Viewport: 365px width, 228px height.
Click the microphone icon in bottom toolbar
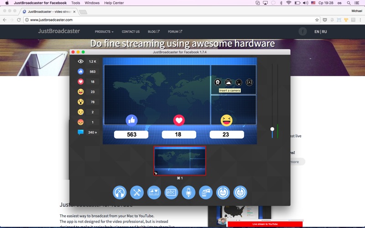188,192
